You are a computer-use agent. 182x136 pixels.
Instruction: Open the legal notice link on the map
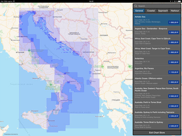click(11, 134)
